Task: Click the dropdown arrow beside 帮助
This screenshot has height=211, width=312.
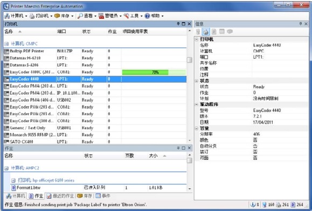Action: coord(162,16)
